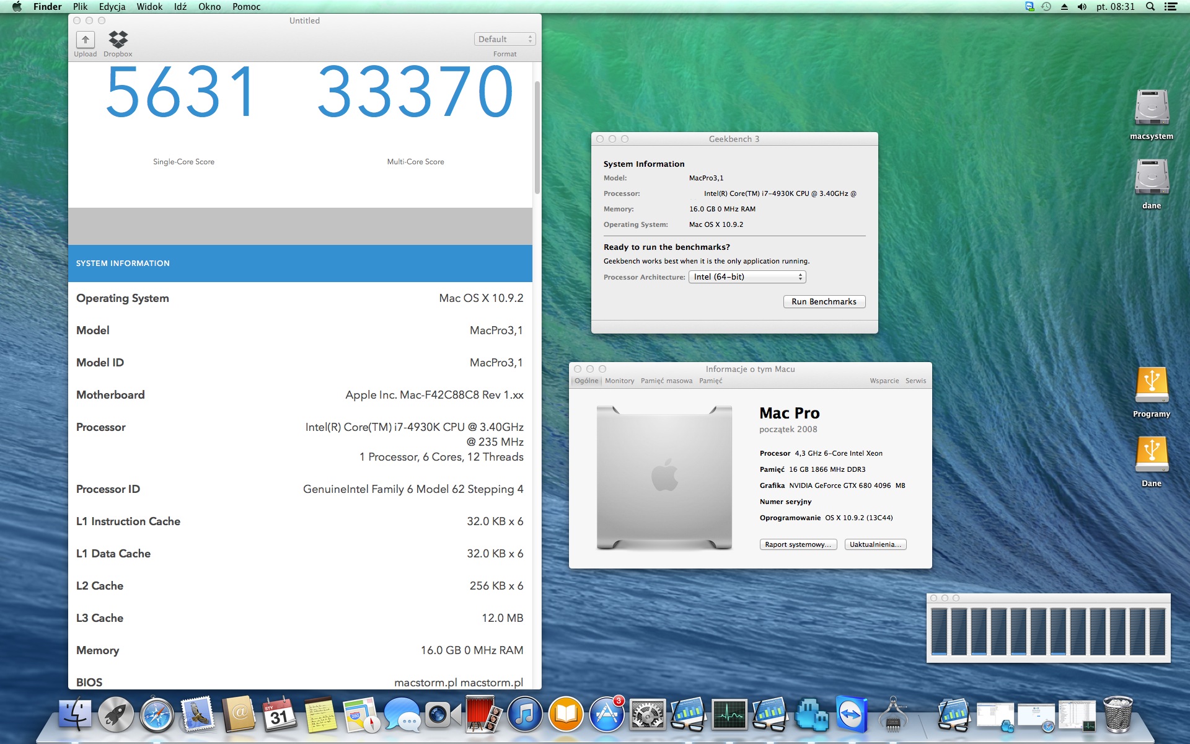This screenshot has width=1190, height=744.
Task: Open the Pomoc menu
Action: tap(247, 7)
